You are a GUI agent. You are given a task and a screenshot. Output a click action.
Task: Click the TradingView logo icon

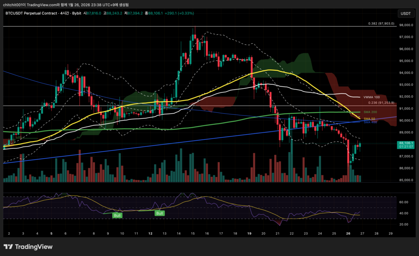(8, 247)
